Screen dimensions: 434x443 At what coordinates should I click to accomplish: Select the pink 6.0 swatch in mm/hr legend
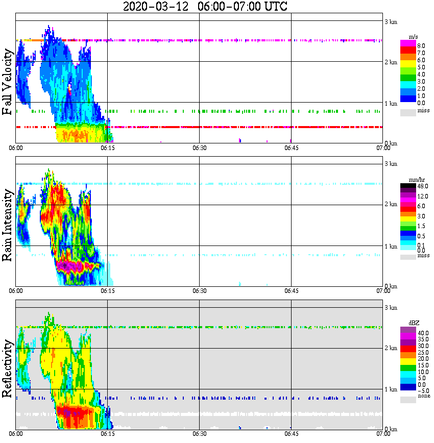tap(408, 204)
